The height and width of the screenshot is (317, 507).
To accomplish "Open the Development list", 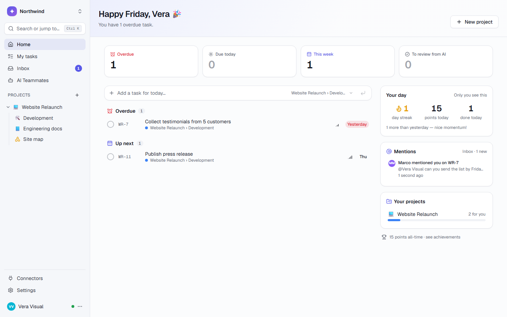I will (38, 118).
